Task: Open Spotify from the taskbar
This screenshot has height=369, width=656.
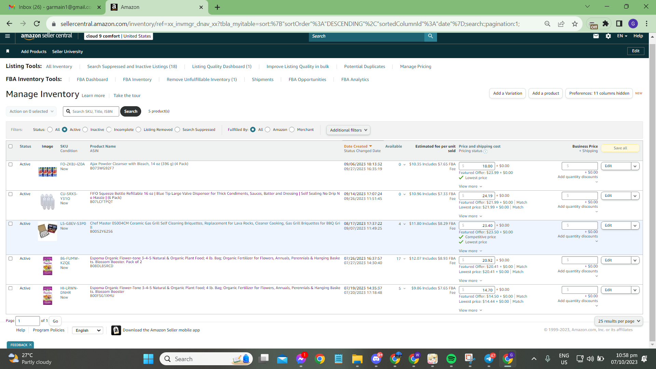Action: pos(451,359)
